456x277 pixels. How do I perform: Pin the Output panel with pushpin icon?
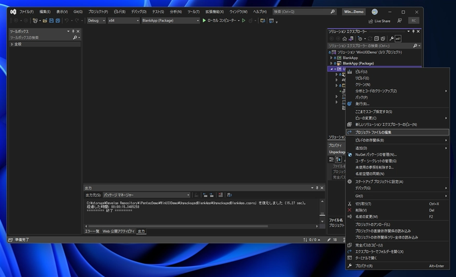pos(317,188)
